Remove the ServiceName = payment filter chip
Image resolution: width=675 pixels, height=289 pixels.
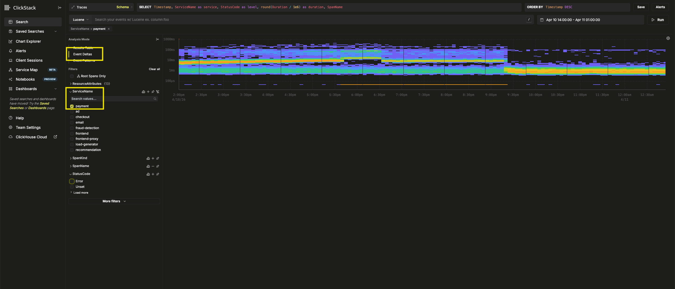(109, 29)
